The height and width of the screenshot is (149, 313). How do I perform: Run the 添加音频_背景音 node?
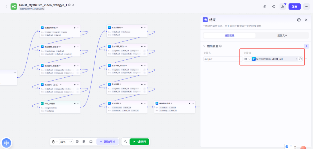75,47
